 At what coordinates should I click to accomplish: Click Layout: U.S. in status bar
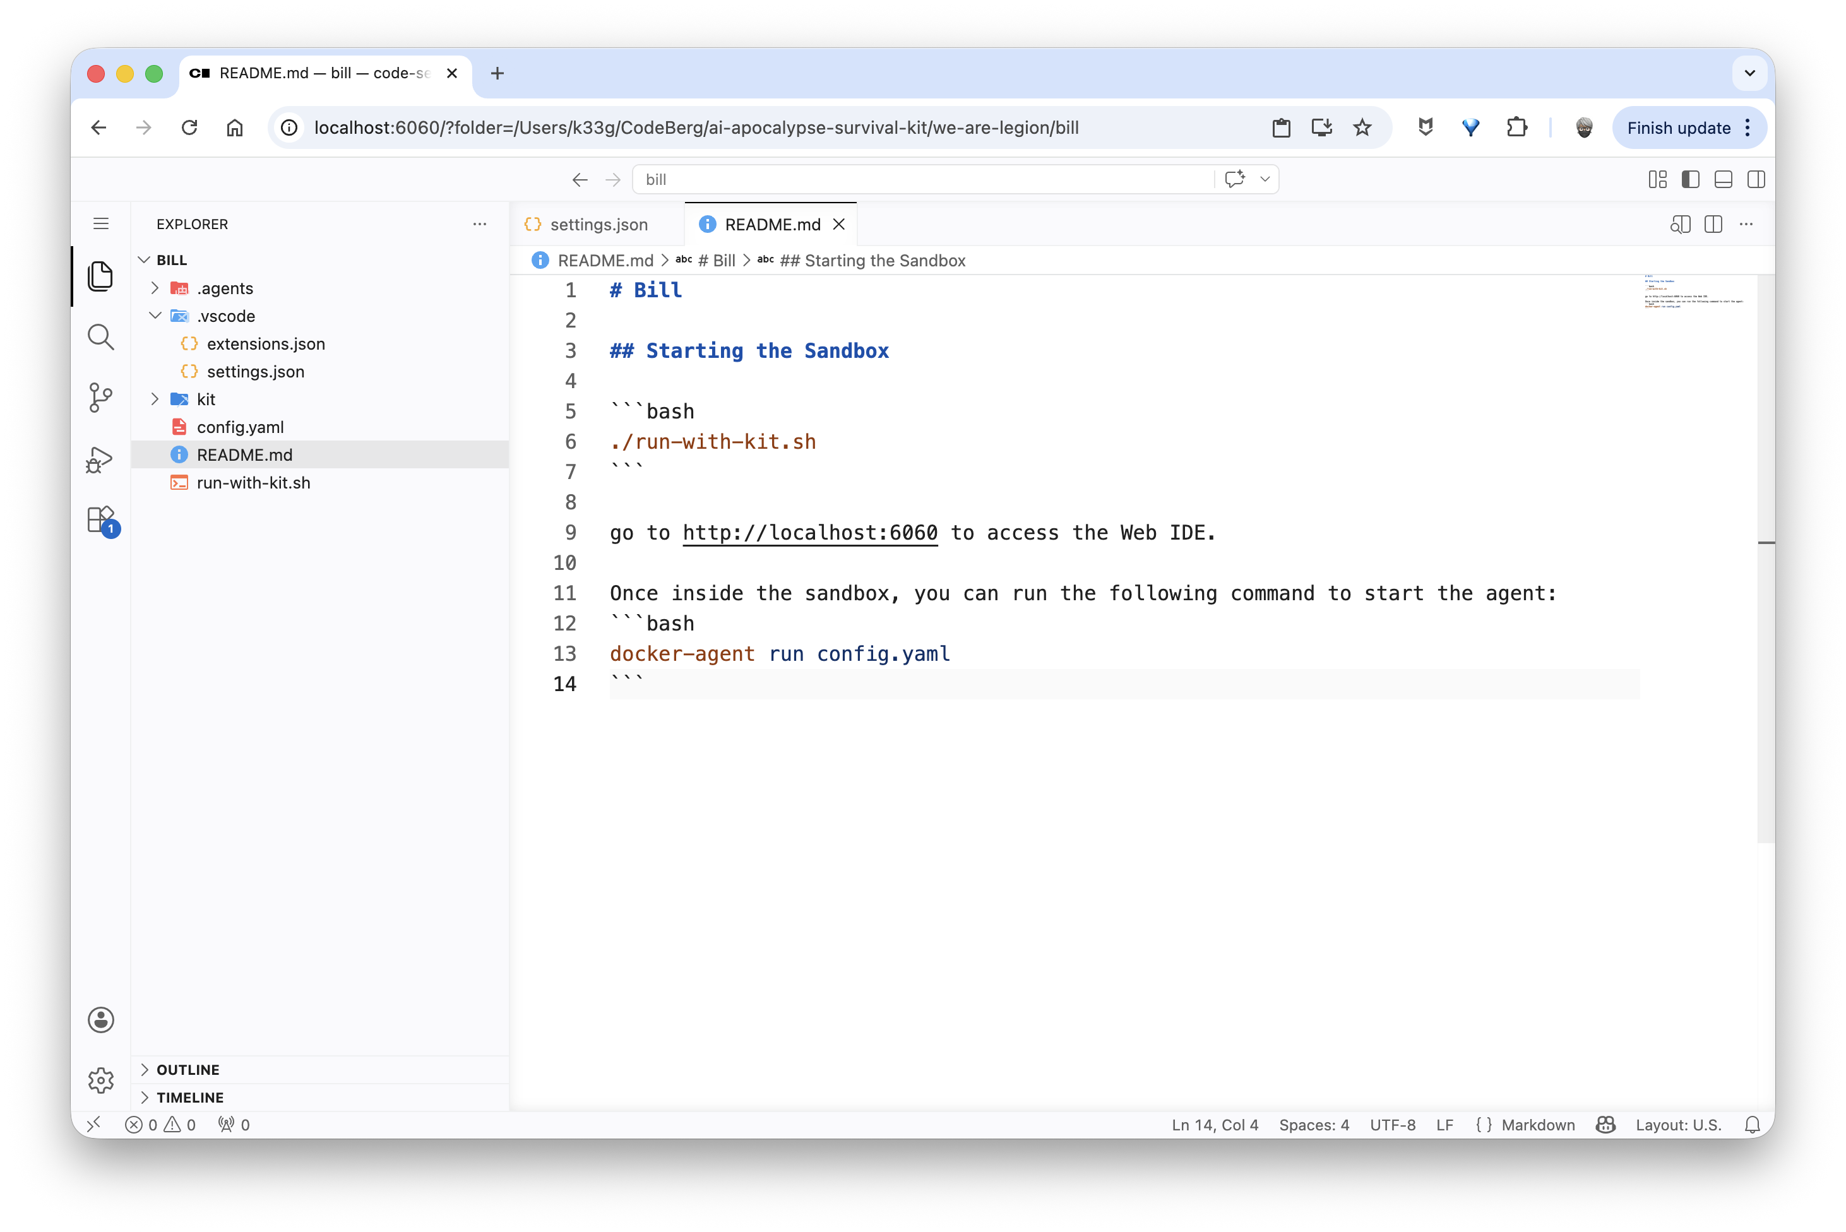point(1679,1125)
